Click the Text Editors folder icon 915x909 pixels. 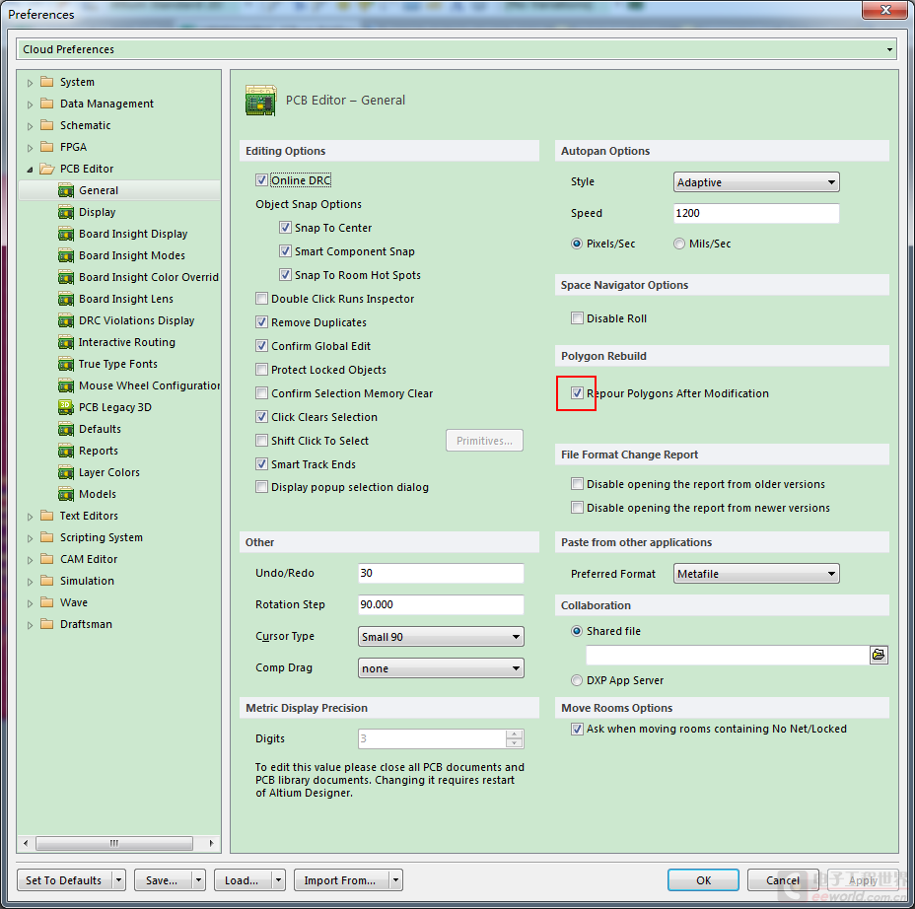pyautogui.click(x=46, y=516)
